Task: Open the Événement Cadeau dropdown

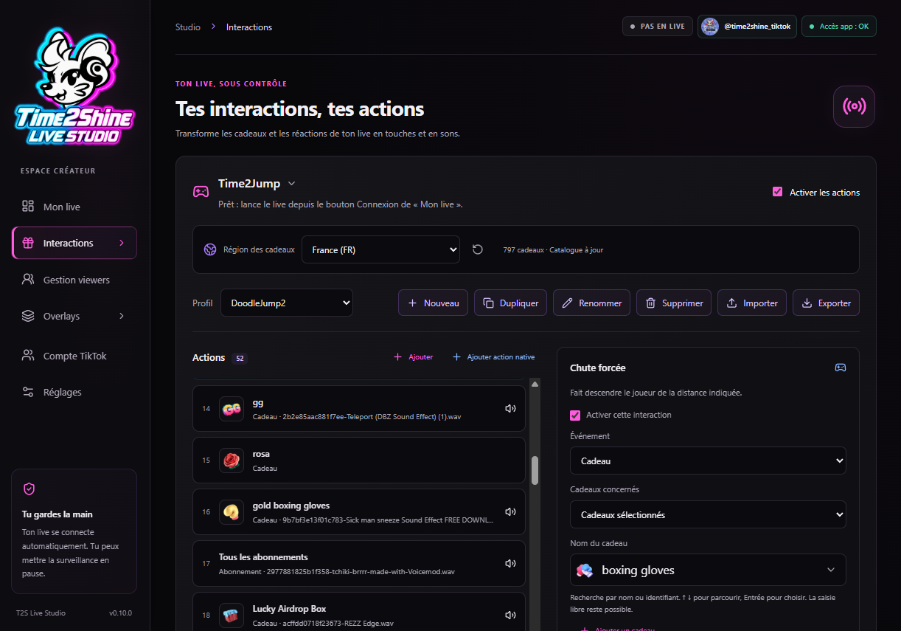Action: 708,461
